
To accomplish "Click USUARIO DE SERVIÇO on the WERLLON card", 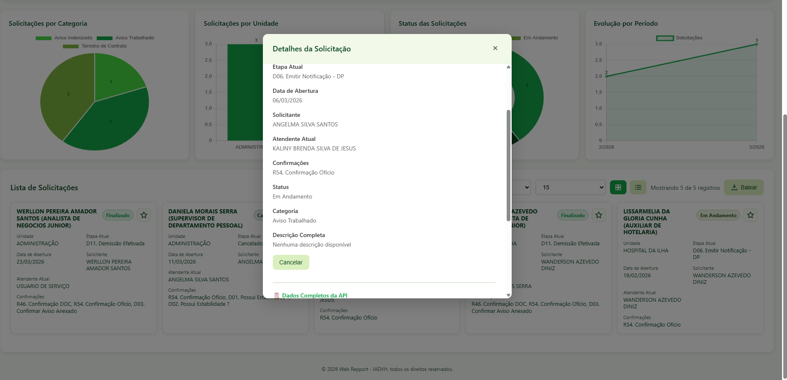I will click(43, 286).
